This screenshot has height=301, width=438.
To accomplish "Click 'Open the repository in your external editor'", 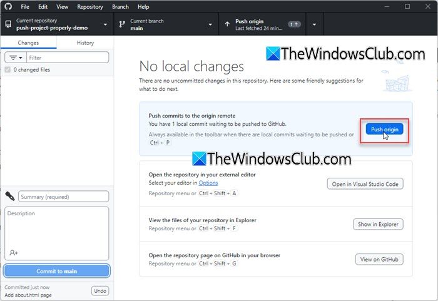I will pos(202,175).
